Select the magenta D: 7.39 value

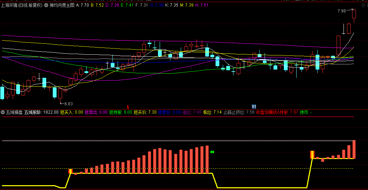pos(112,5)
